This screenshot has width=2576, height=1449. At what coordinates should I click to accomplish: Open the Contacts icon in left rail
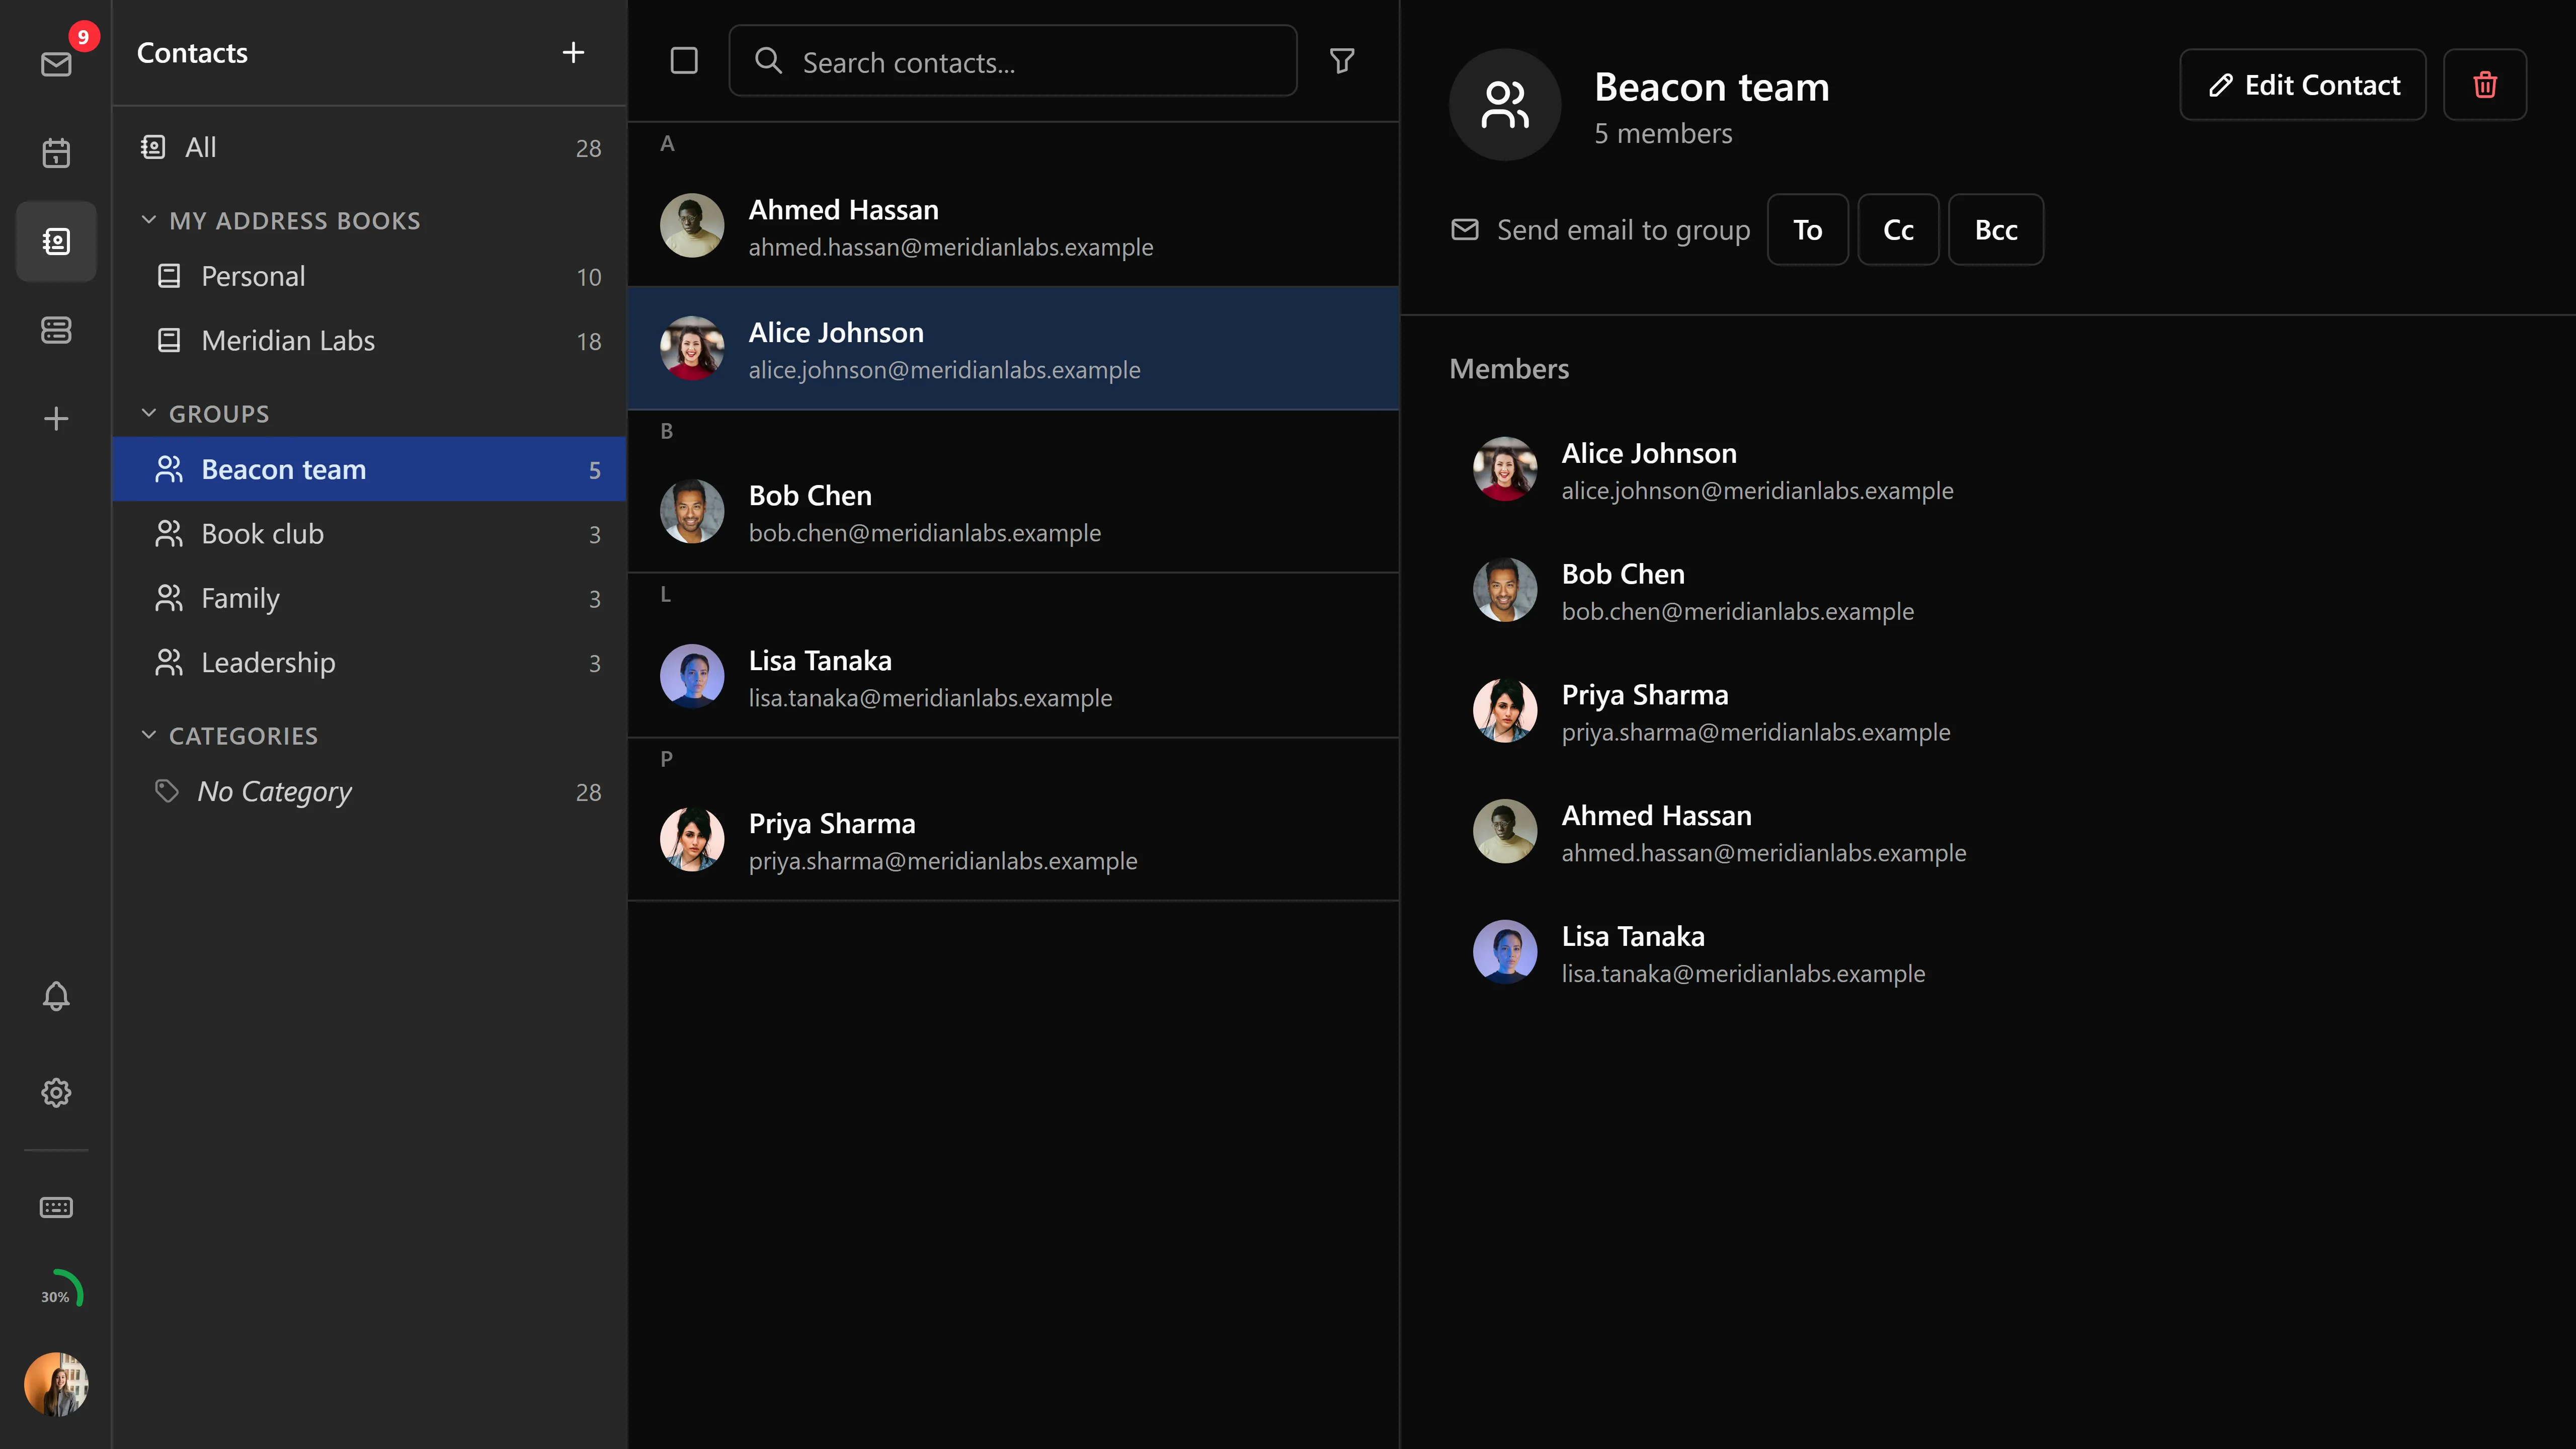pos(56,241)
